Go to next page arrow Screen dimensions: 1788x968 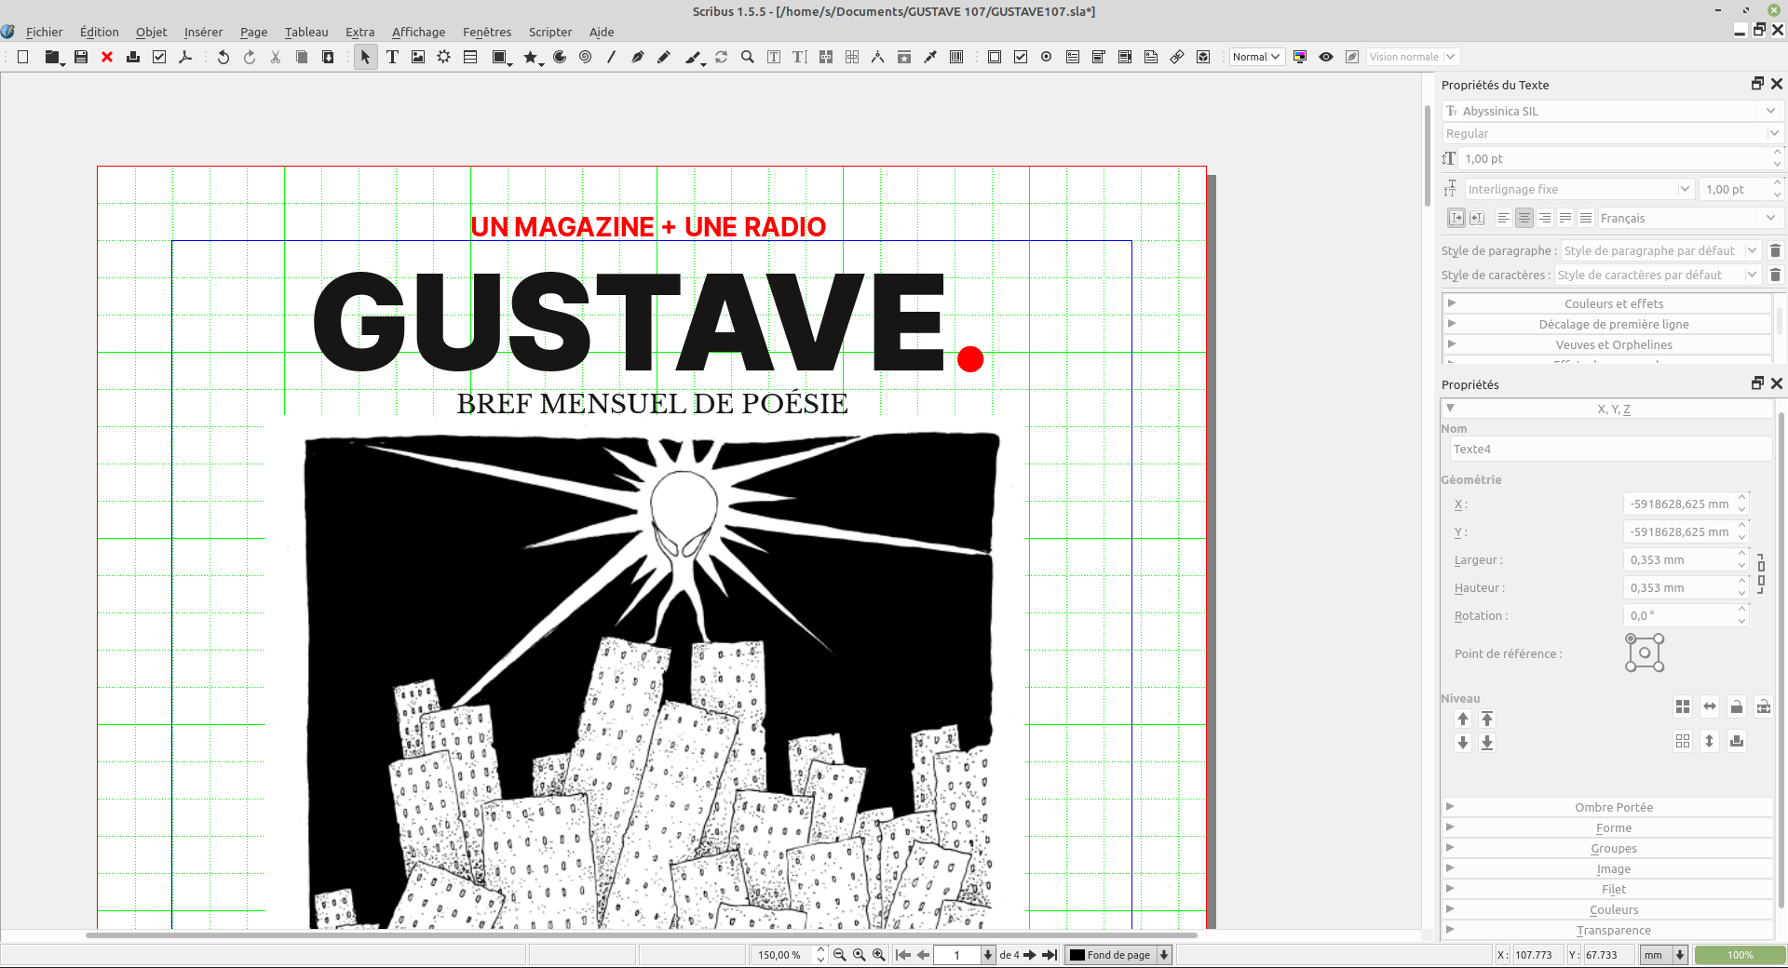tap(1030, 955)
